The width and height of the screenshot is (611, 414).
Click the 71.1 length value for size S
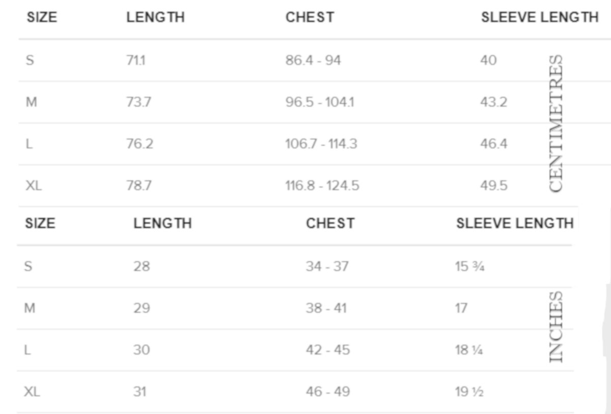pyautogui.click(x=135, y=61)
